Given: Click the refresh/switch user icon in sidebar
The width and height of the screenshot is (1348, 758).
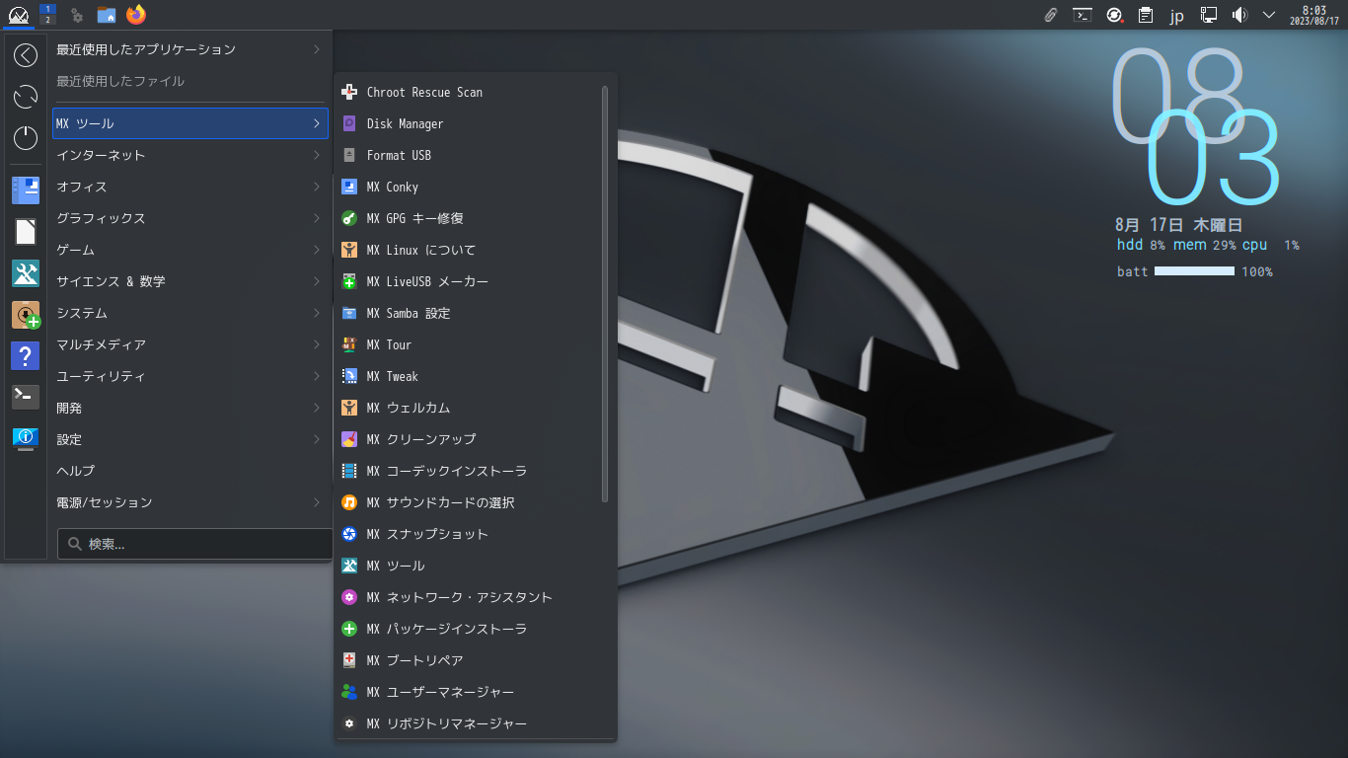Looking at the screenshot, I should [26, 97].
